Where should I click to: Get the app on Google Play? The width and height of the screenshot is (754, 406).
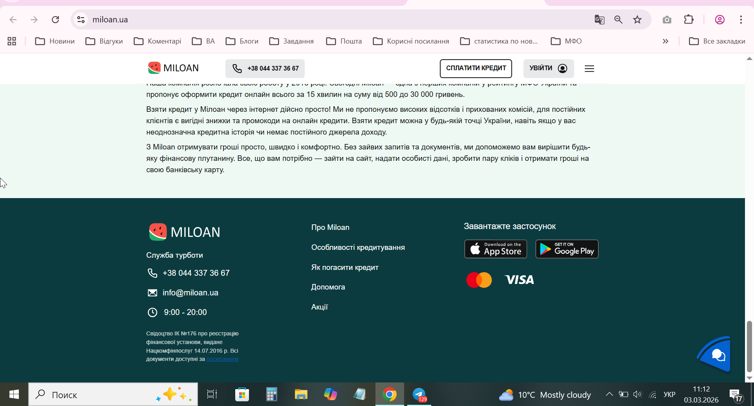click(x=567, y=249)
